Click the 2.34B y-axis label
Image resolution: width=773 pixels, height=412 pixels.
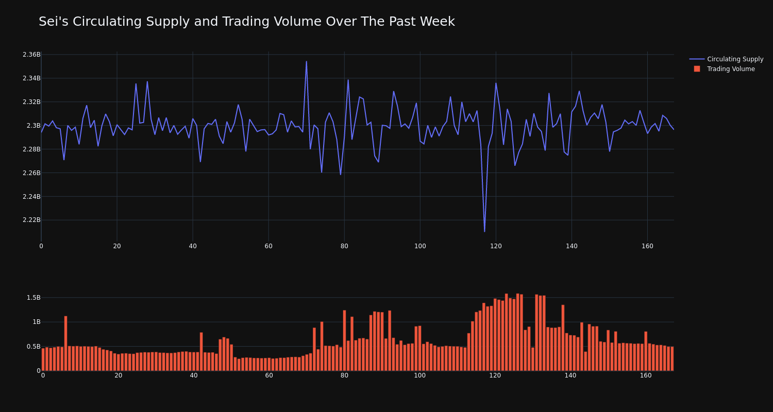click(x=31, y=78)
